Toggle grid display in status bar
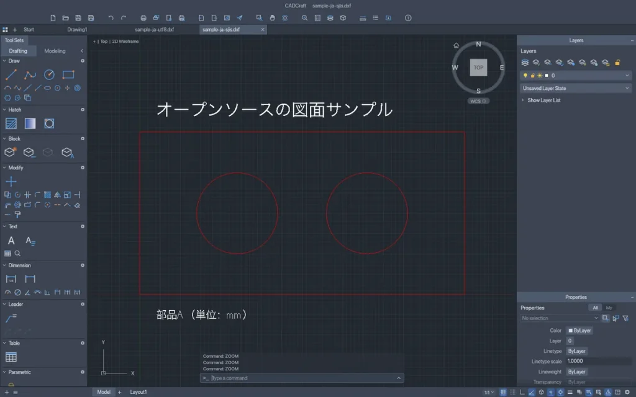Image resolution: width=636 pixels, height=397 pixels. pyautogui.click(x=503, y=392)
